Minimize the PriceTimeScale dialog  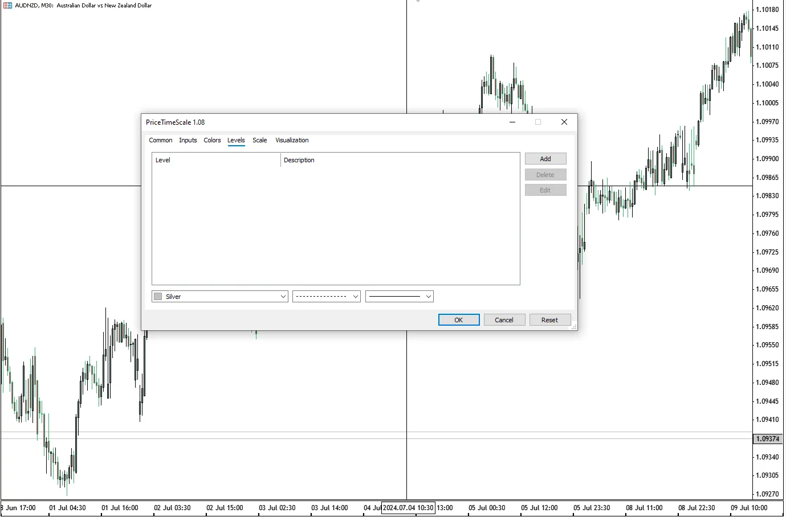tap(512, 122)
